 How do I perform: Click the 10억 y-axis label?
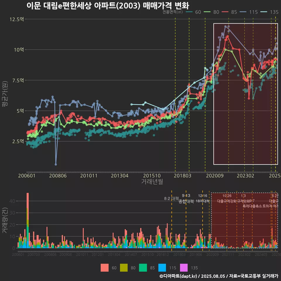pos(19,50)
